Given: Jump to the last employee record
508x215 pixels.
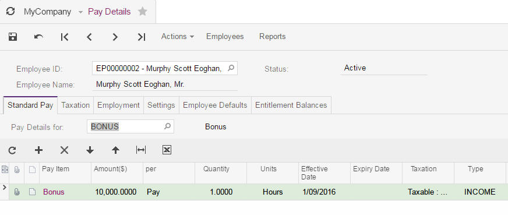Looking at the screenshot, I should pos(141,37).
